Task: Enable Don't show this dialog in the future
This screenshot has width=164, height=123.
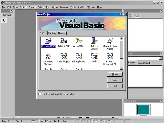Action: point(39,94)
